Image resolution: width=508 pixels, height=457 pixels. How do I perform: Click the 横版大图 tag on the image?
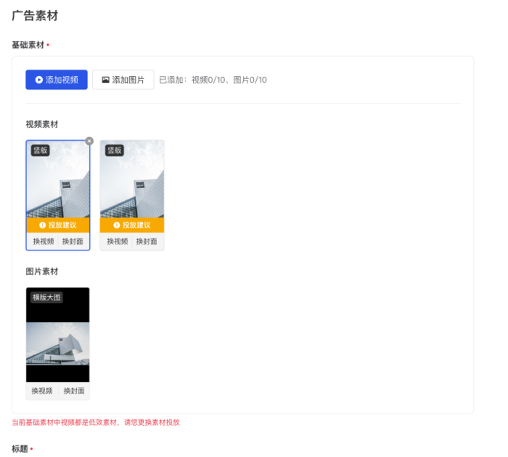46,297
